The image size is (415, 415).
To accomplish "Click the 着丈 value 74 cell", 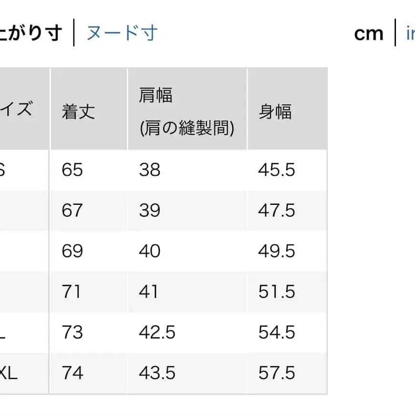I will point(71,374).
